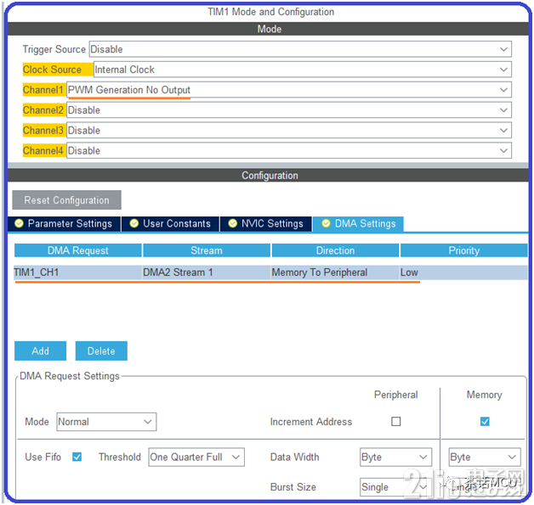534x505 pixels.
Task: Switch to Parameter Settings tab
Action: coord(64,223)
